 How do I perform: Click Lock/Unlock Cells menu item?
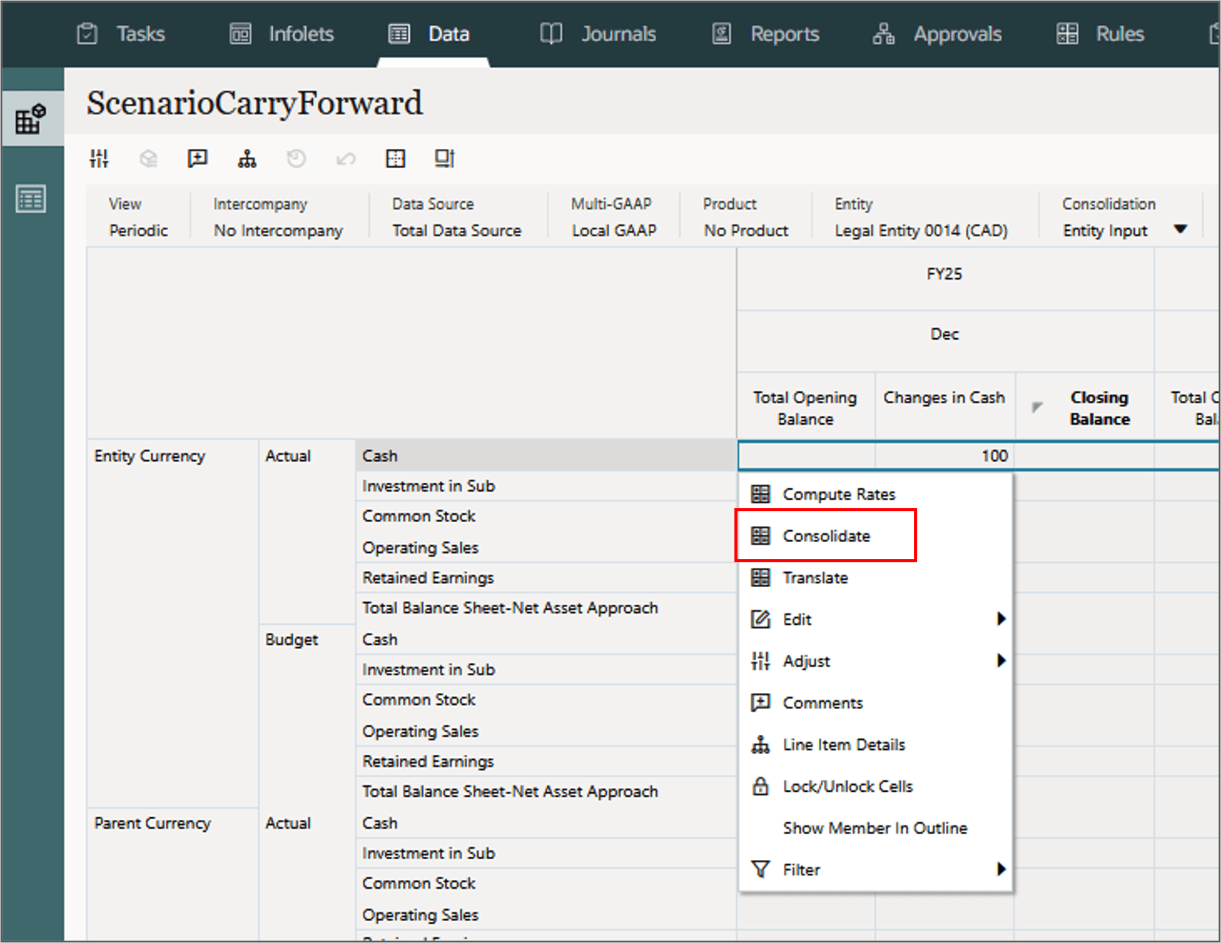(847, 786)
